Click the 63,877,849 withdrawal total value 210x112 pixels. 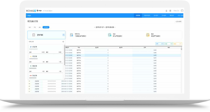tap(156, 36)
